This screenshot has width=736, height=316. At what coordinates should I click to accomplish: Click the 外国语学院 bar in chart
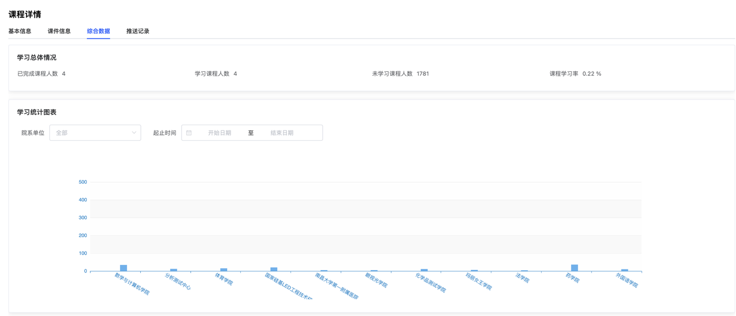click(x=624, y=269)
